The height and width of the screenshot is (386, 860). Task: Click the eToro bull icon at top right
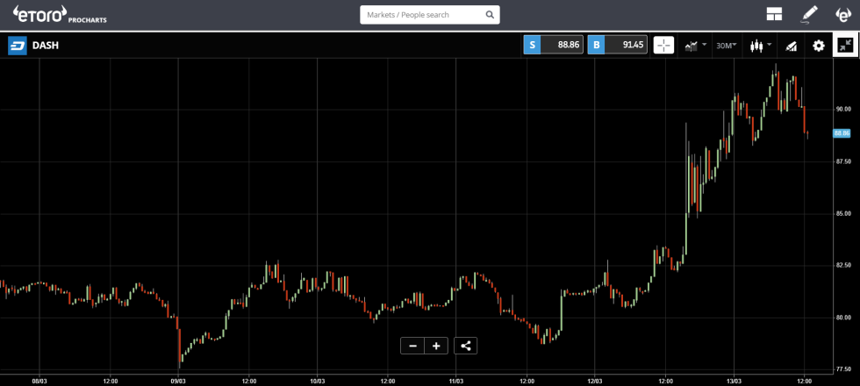coord(842,14)
